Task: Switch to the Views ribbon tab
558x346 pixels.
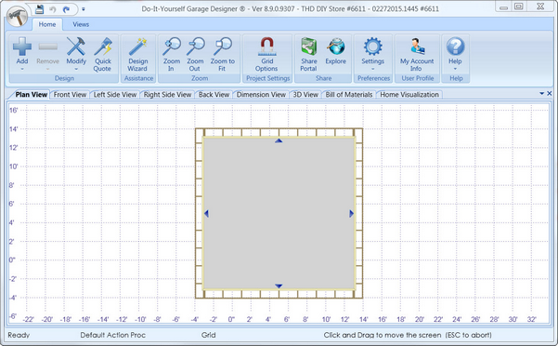Action: click(x=81, y=24)
